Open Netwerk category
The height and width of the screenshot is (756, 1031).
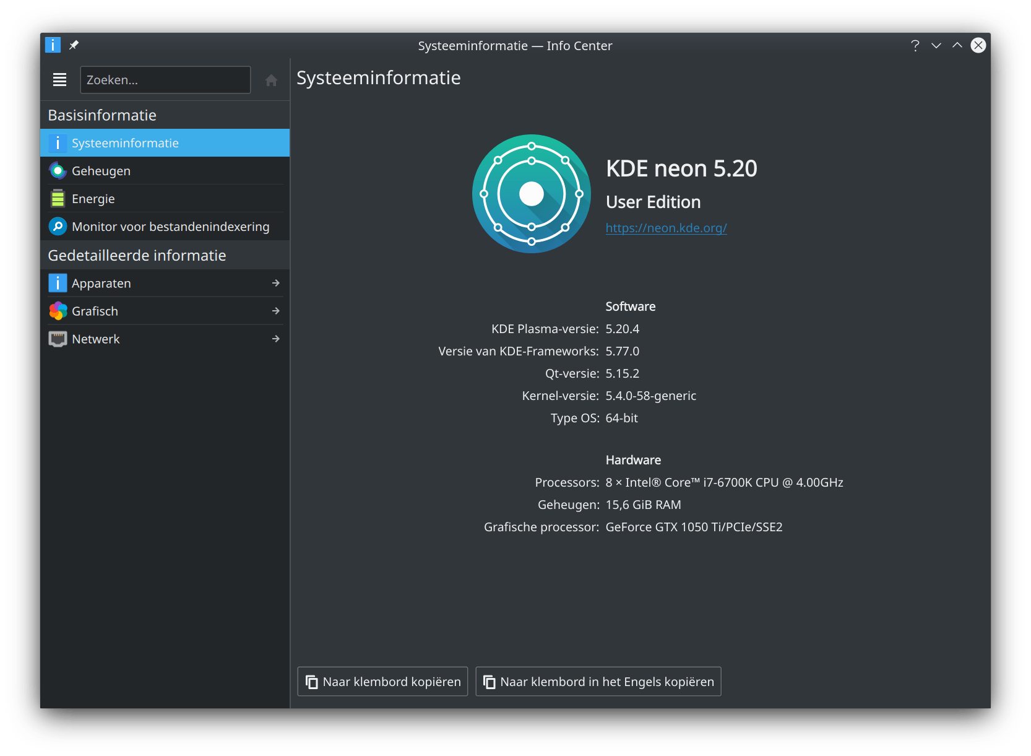(165, 339)
